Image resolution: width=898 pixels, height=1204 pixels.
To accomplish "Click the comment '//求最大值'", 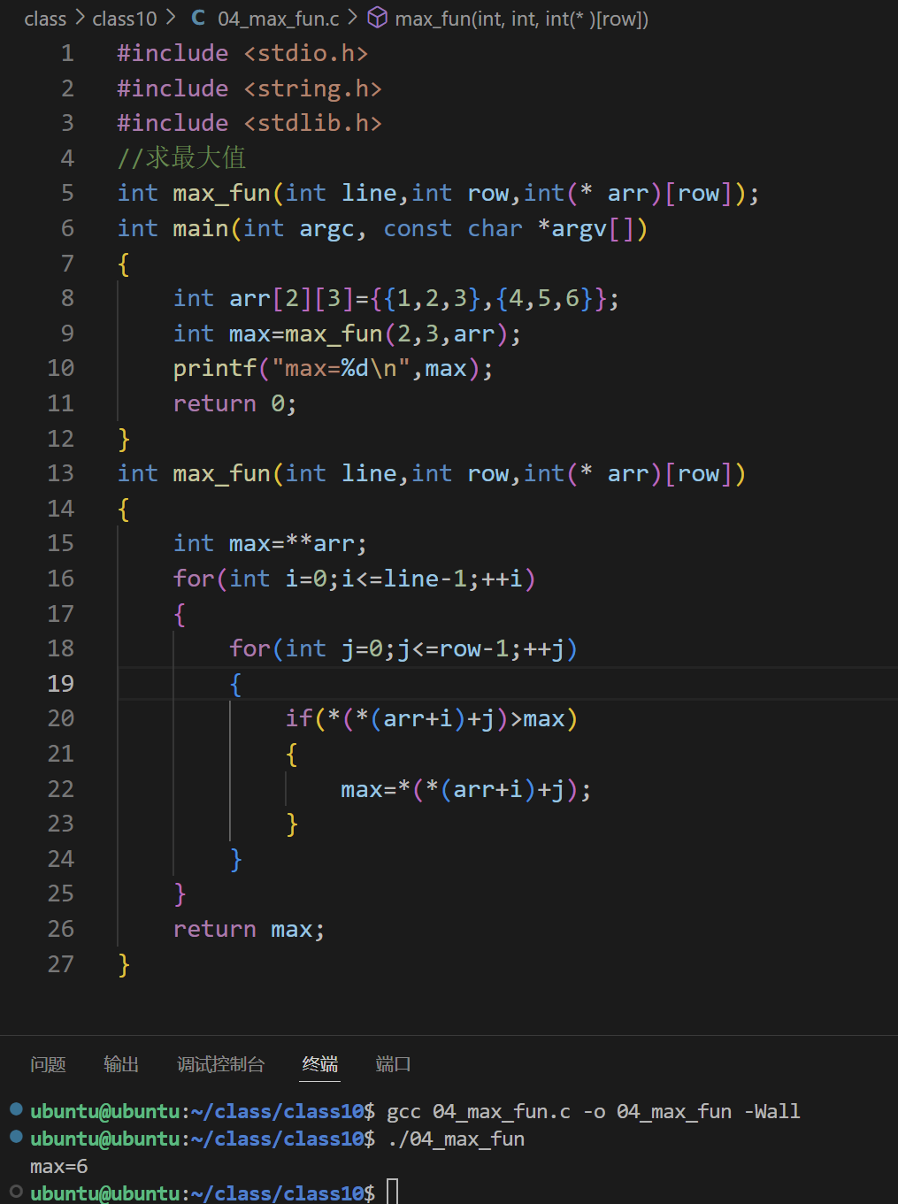I will (181, 158).
